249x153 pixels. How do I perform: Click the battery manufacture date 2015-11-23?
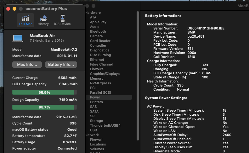[x=66, y=117]
